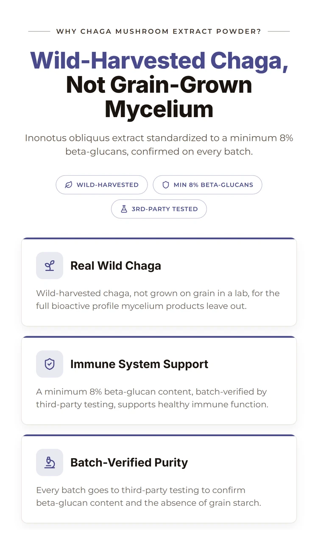Click the Real Wild Chaga card description
Viewport: 318px width, 552px height.
coord(158,300)
